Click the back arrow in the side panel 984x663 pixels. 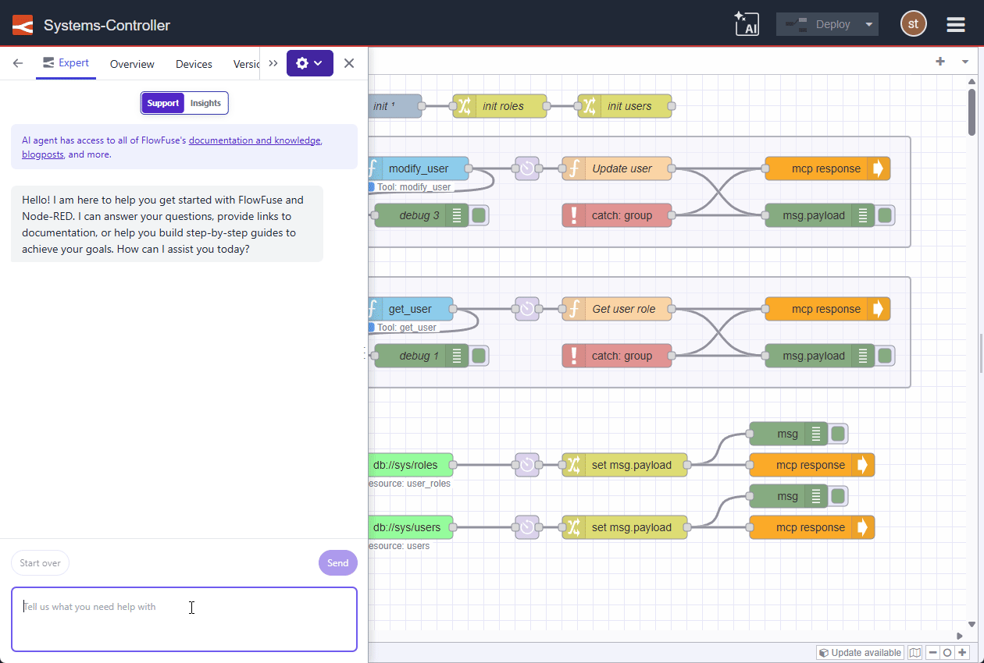pyautogui.click(x=17, y=63)
